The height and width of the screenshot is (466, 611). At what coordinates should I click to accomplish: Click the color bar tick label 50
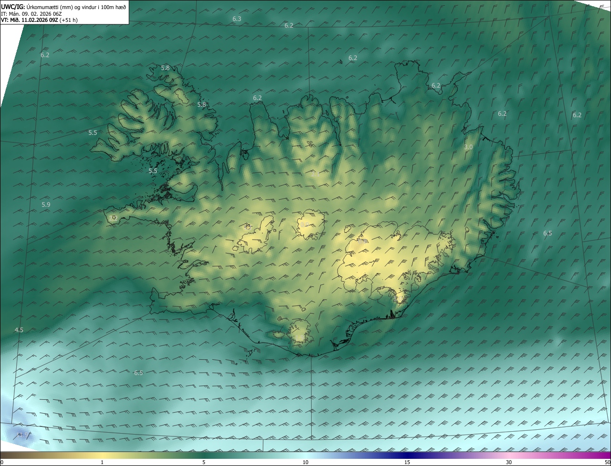pos(607,462)
